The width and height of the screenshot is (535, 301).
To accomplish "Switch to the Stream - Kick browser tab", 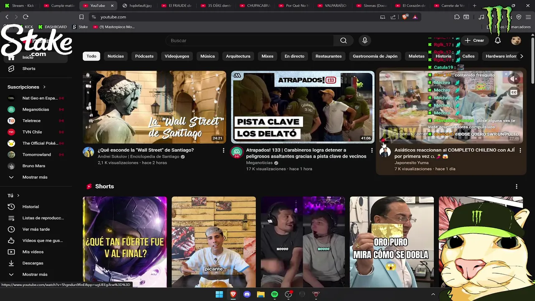I will [x=20, y=5].
